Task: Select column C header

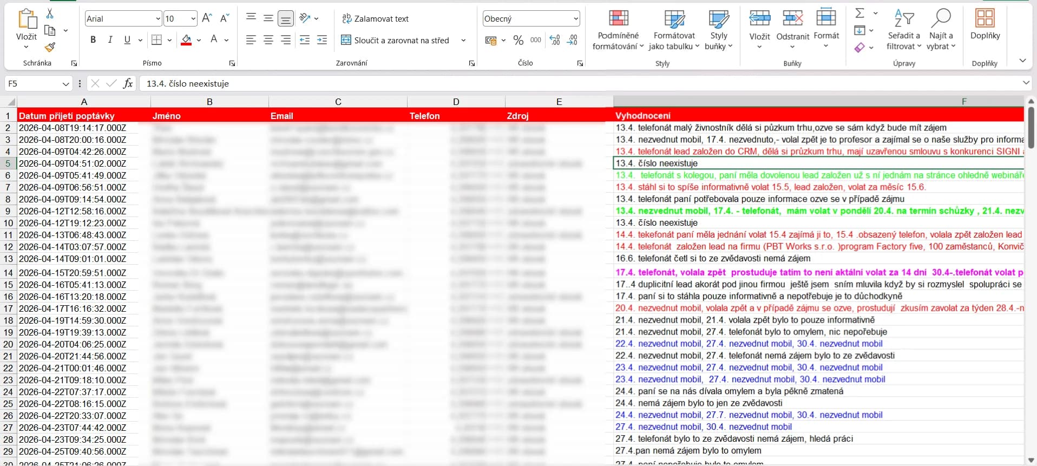Action: 338,102
